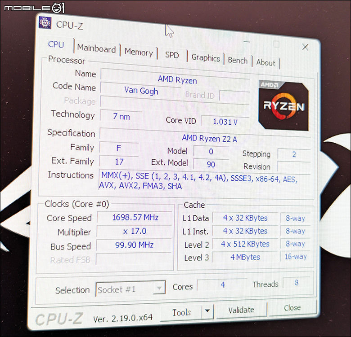Click the Family value F
351x337 pixels.
(x=119, y=148)
